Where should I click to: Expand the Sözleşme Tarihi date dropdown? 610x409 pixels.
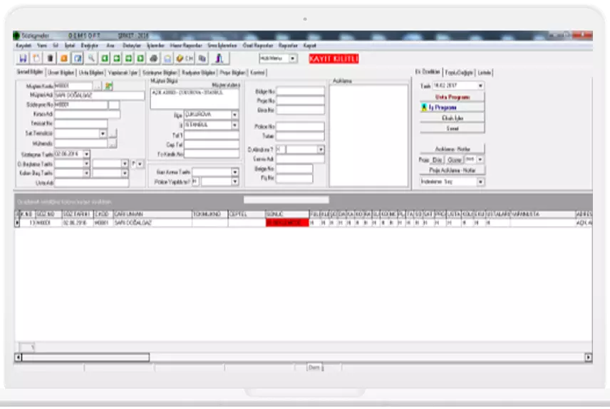[87, 154]
